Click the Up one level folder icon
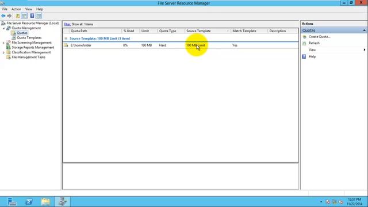368x207 pixels. (x=18, y=16)
